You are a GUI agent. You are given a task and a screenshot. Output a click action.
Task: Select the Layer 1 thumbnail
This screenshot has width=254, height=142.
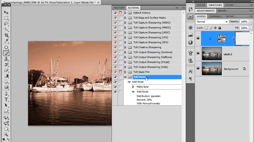(212, 54)
